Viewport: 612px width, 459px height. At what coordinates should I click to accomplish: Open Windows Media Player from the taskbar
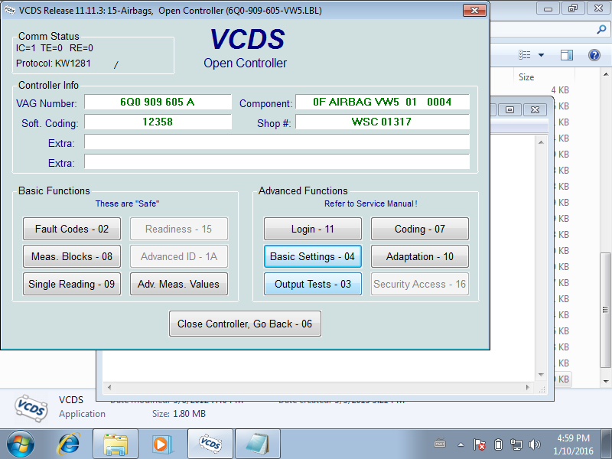(163, 444)
